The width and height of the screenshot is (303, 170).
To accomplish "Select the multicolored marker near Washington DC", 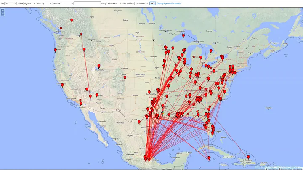I will click(221, 77).
